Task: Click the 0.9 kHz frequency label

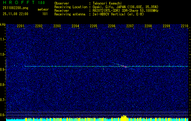Action: (3, 70)
